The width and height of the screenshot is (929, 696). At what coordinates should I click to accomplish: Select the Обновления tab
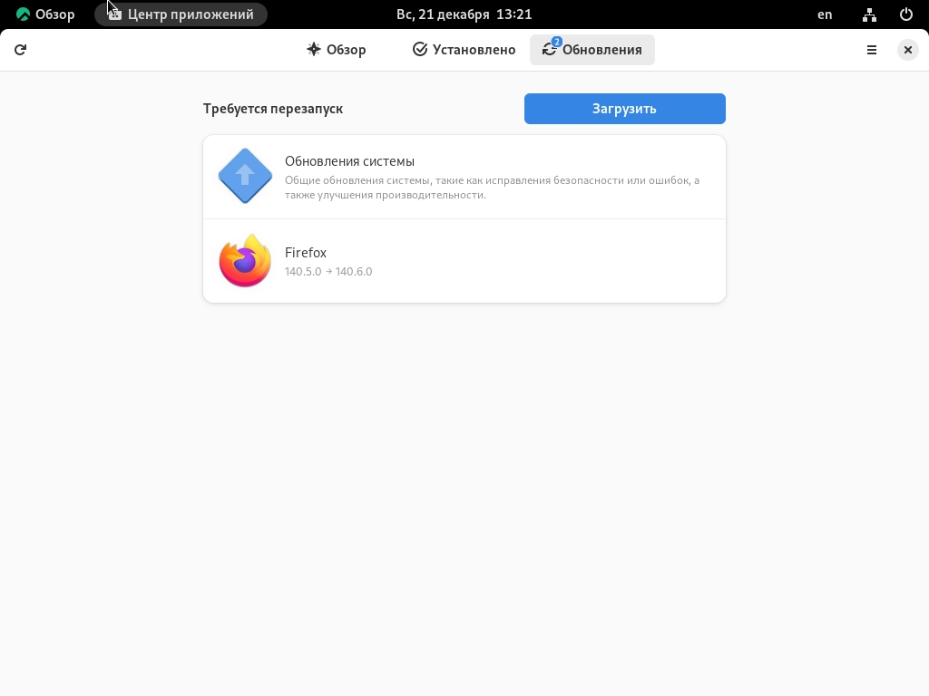pos(592,50)
